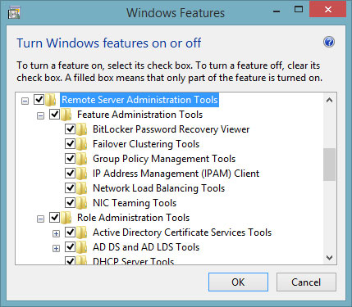The width and height of the screenshot is (352, 307).
Task: Click folder icon beside Network Load Balancing Tools
Action: tap(81, 188)
